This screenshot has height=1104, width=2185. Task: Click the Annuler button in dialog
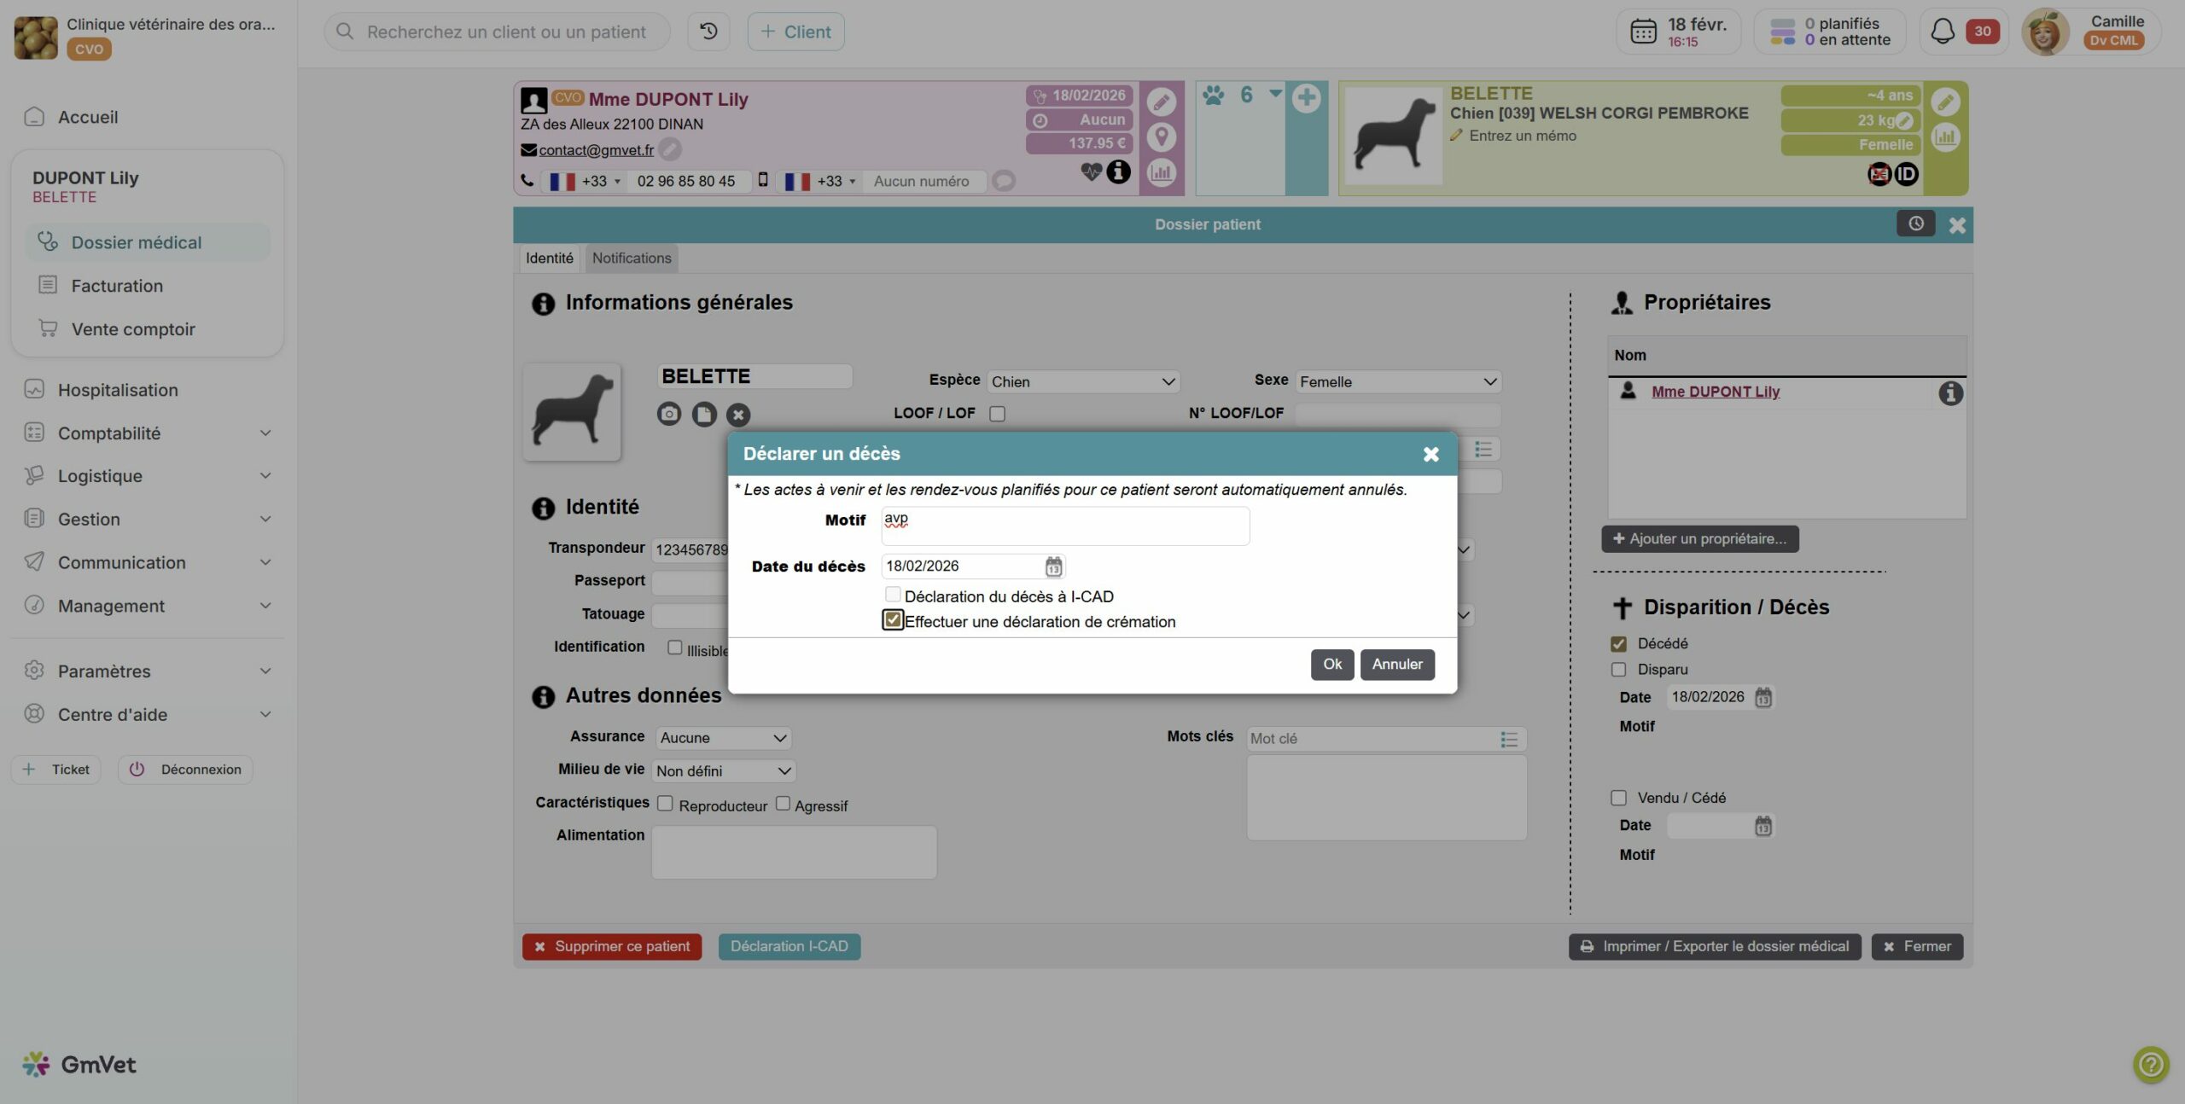[1396, 664]
